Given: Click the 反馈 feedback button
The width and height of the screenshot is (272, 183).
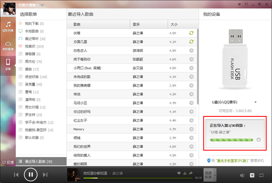Looking at the screenshot, I should coord(8,162).
